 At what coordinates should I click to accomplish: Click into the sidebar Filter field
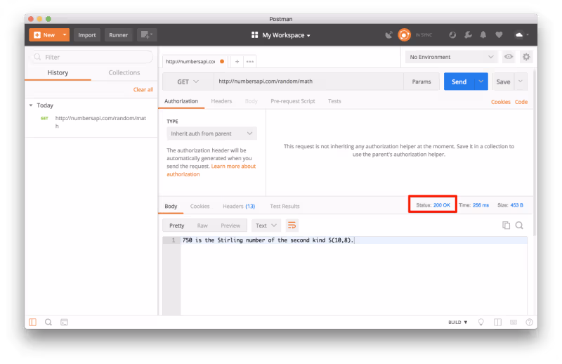click(x=93, y=57)
